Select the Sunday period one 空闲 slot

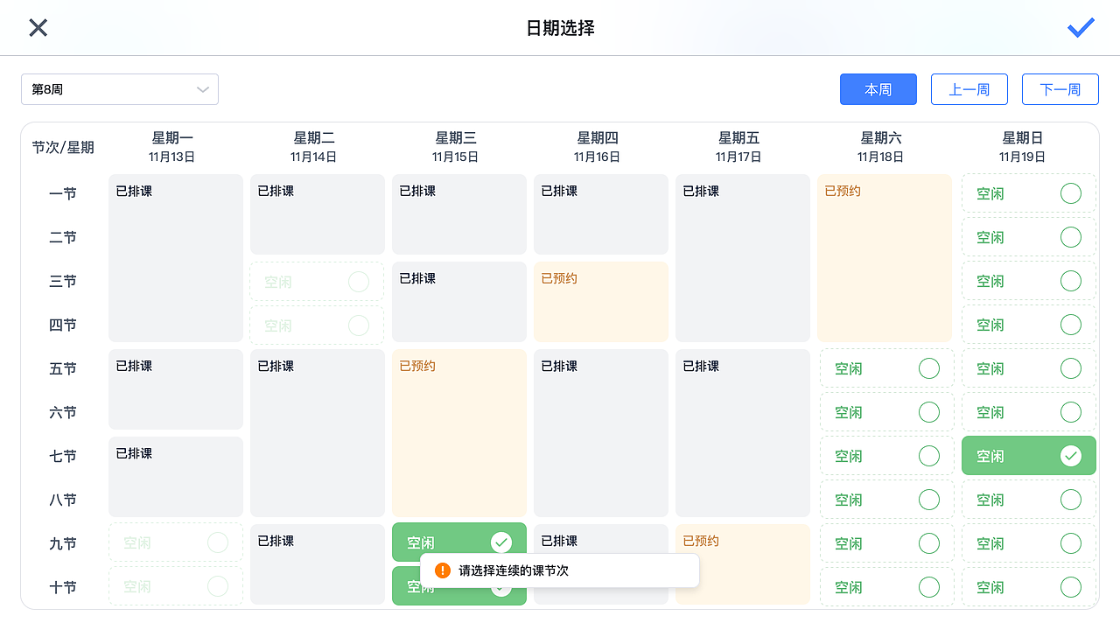point(1028,192)
